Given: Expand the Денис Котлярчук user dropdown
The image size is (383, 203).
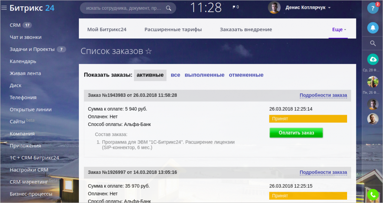Looking at the screenshot, I should pyautogui.click(x=329, y=8).
